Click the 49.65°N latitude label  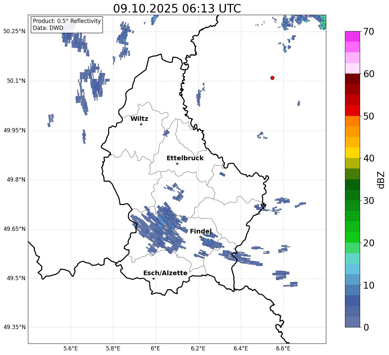(x=14, y=229)
